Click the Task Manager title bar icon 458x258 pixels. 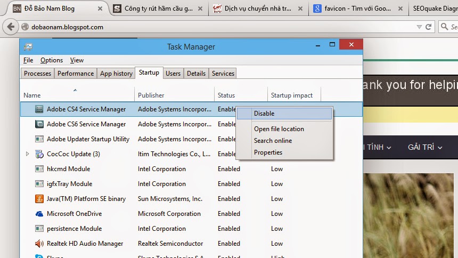(x=28, y=47)
